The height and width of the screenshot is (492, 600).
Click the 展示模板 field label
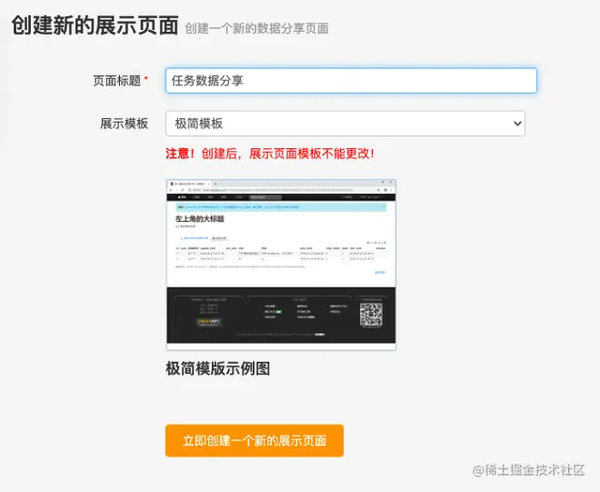click(x=124, y=124)
